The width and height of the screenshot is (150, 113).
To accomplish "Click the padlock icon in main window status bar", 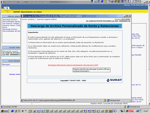I will (125, 107).
